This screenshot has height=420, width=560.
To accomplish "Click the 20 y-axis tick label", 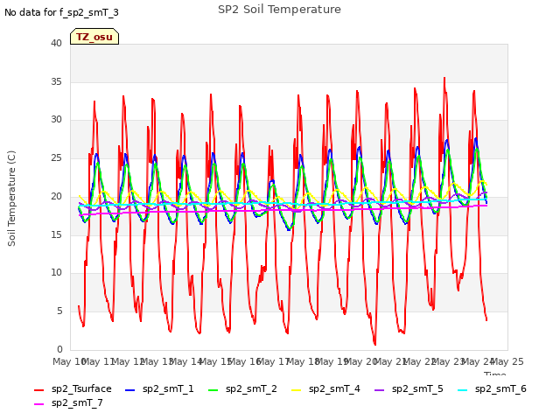I will pos(56,196).
